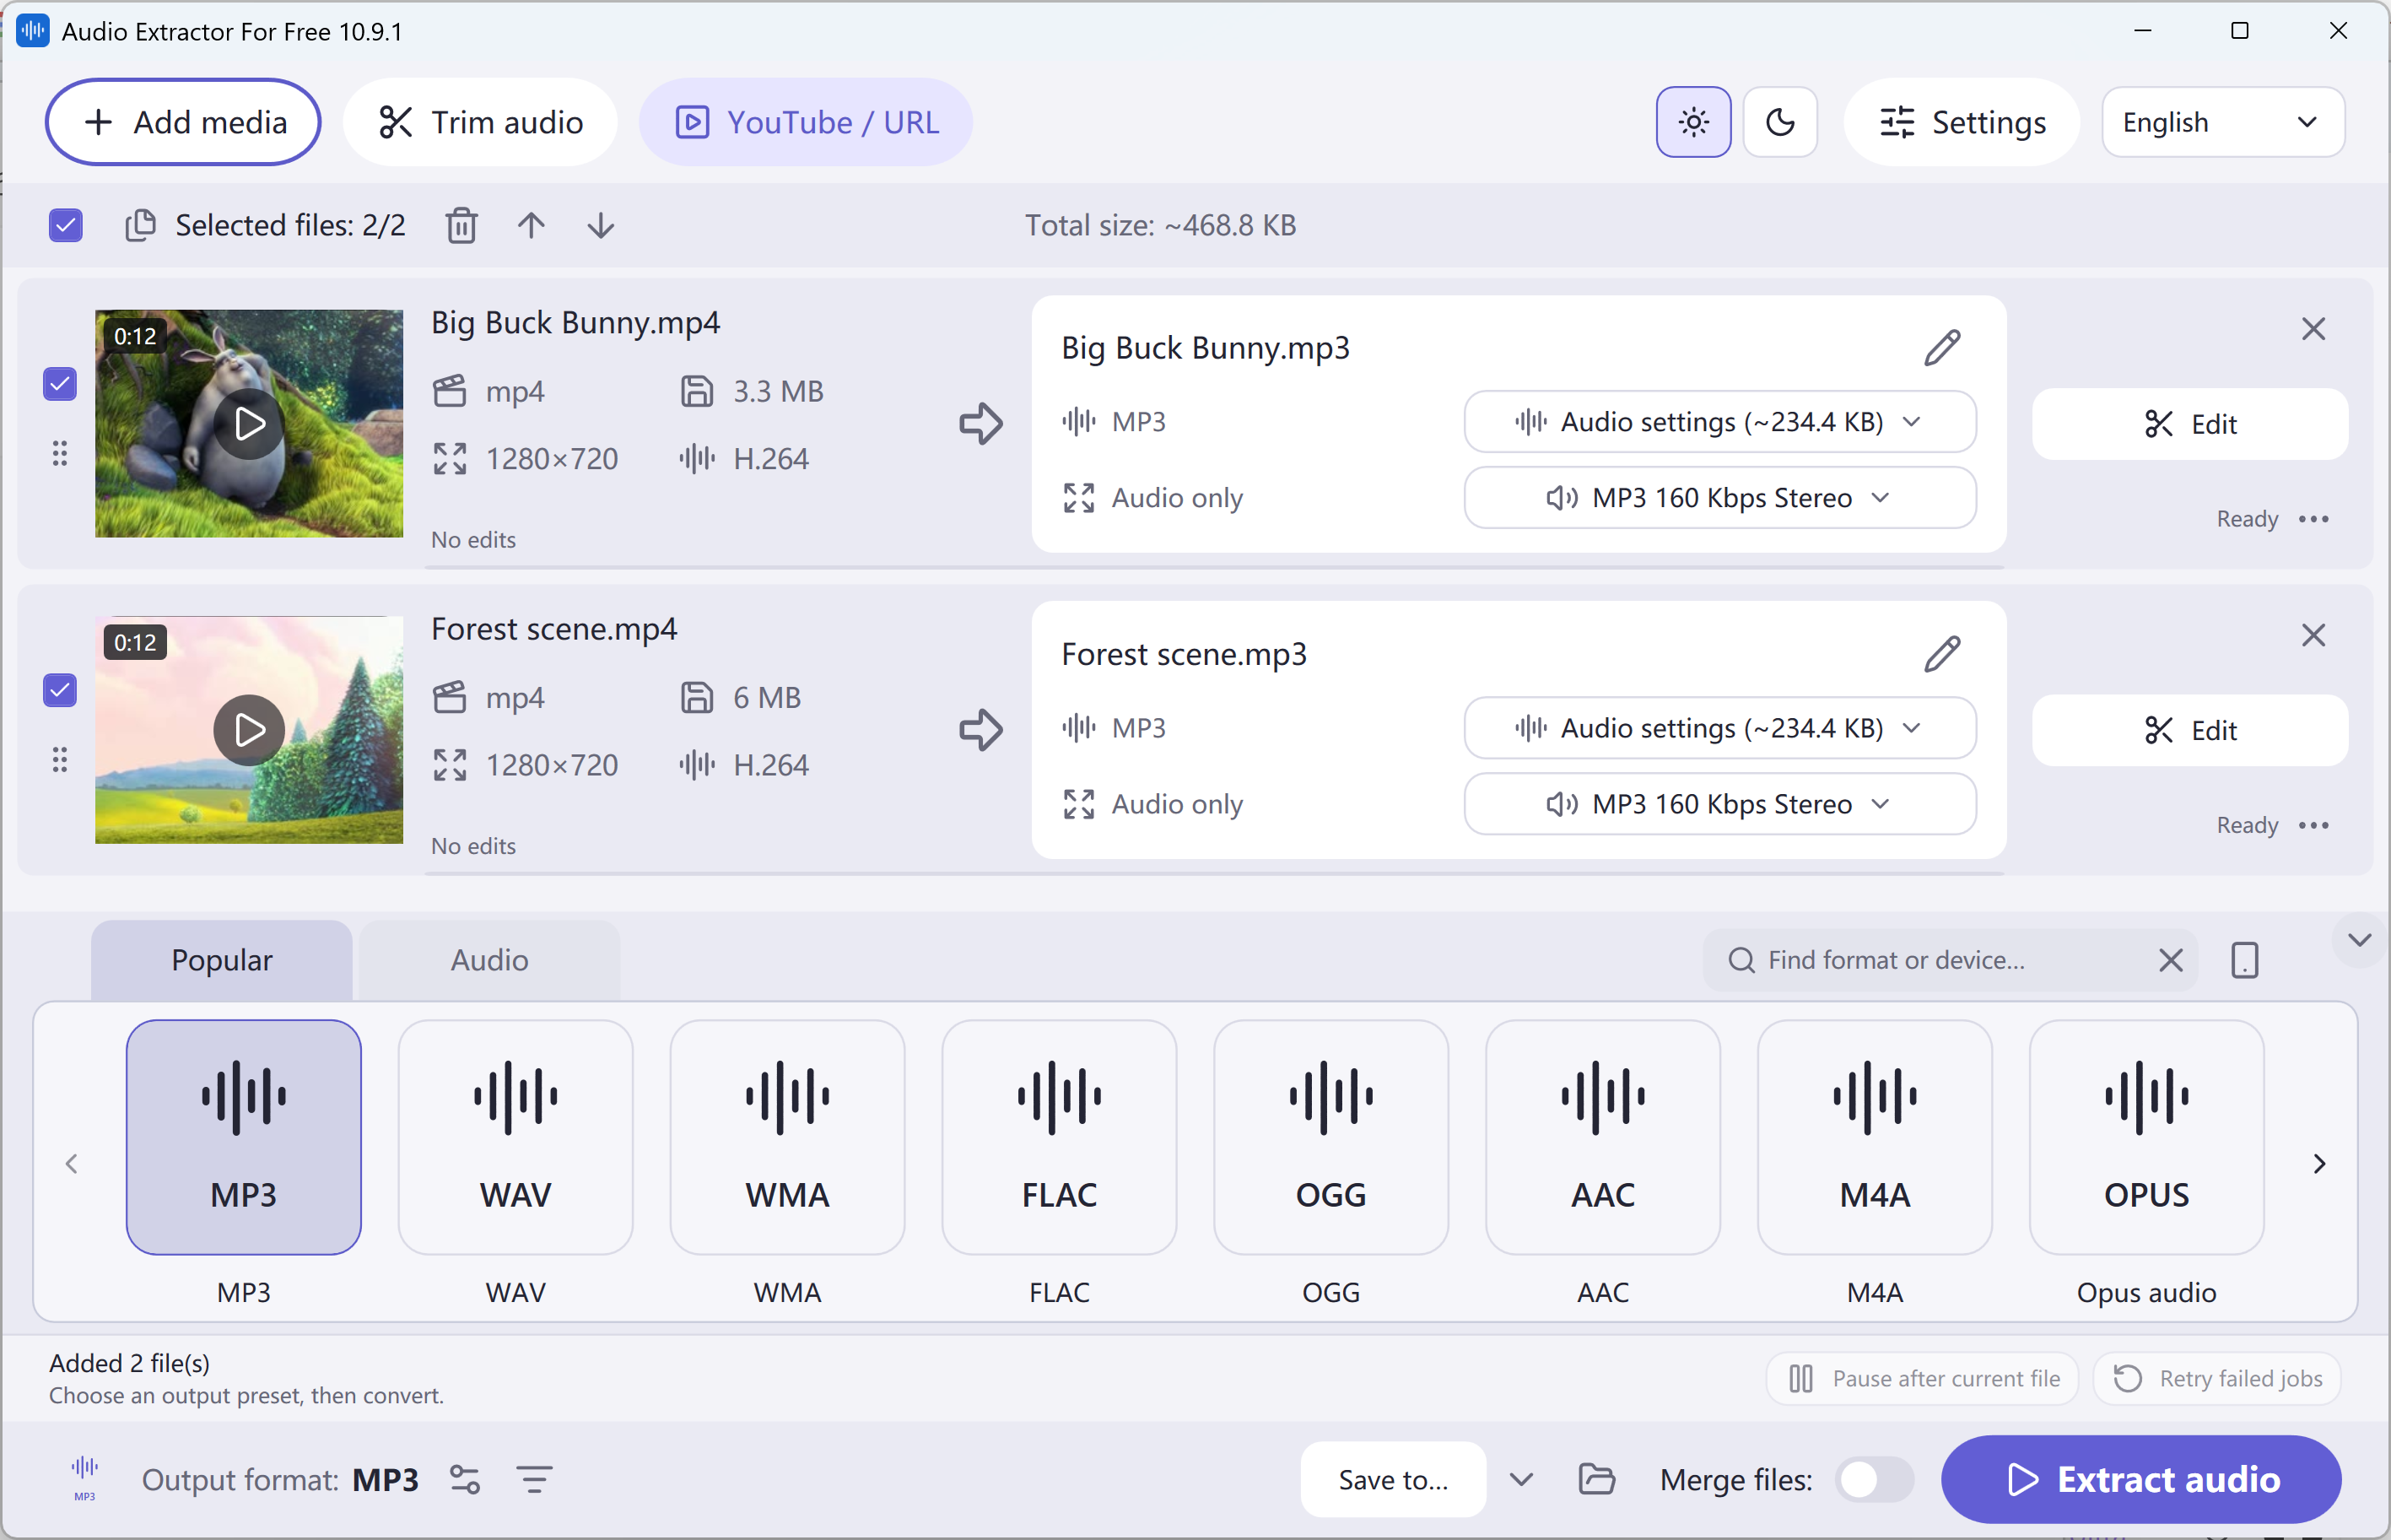Expand Audio settings for Big Buck Bunny.mp3
The width and height of the screenshot is (2391, 1540).
pos(1719,422)
